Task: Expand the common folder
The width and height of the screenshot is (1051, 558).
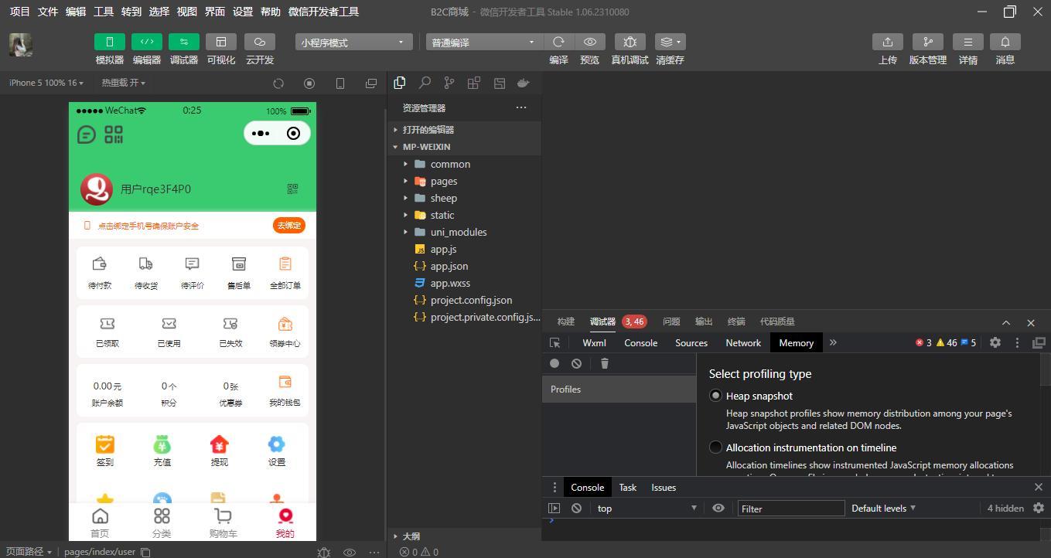Action: [x=464, y=164]
